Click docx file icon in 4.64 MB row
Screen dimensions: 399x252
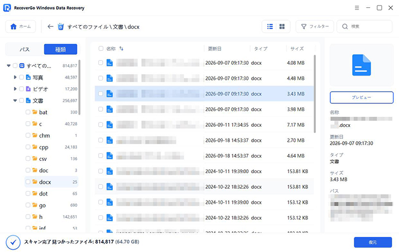tap(110, 156)
